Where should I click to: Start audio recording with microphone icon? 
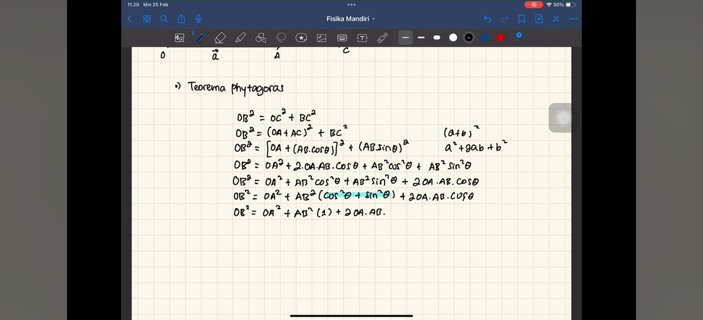(x=198, y=19)
